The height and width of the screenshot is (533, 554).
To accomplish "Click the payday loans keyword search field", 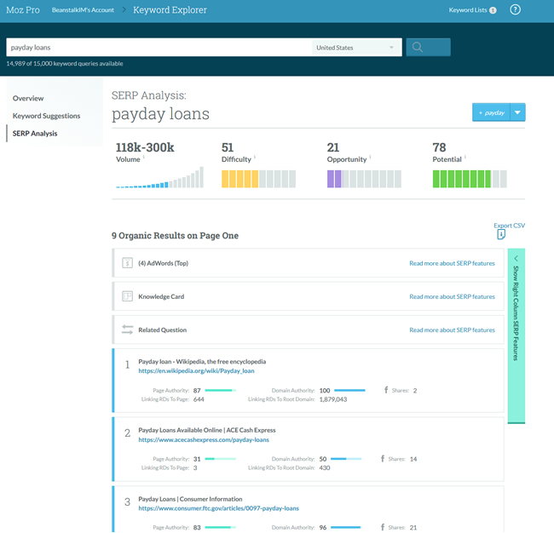I will pos(159,48).
